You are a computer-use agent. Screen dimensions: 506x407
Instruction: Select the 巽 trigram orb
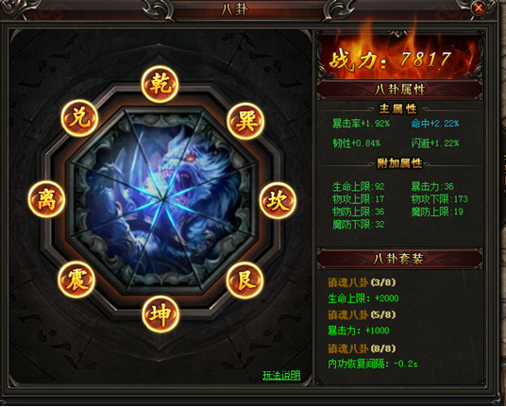(245, 122)
